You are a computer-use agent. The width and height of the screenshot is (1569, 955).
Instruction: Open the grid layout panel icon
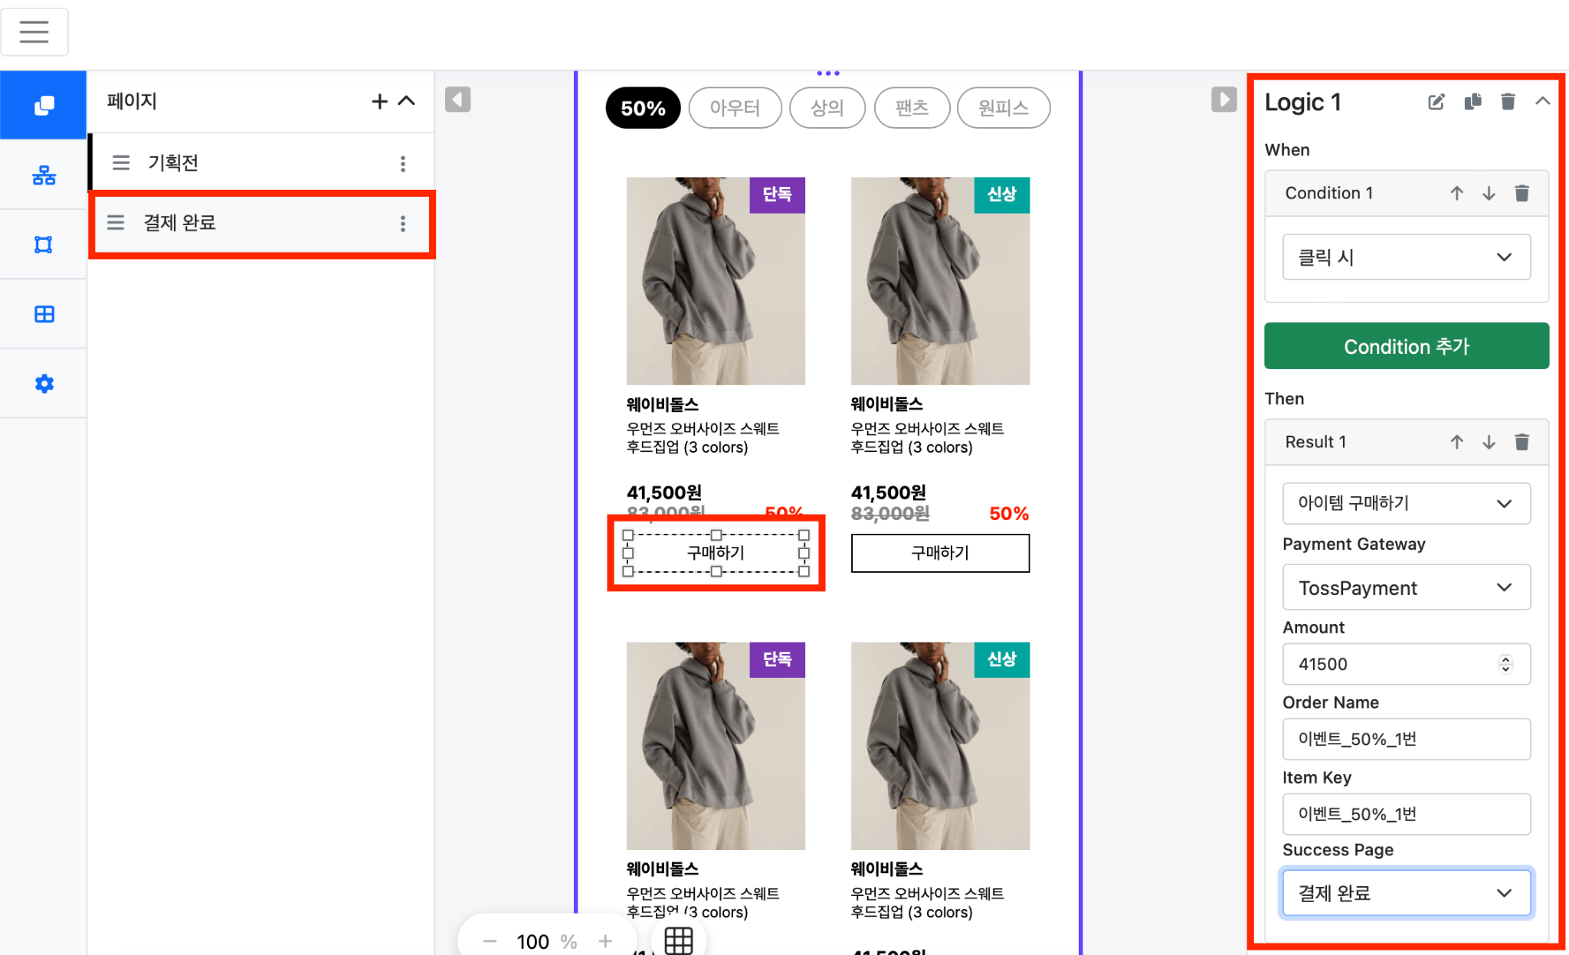[44, 312]
